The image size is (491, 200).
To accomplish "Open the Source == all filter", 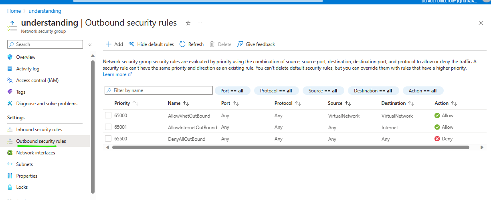I will coord(323,91).
